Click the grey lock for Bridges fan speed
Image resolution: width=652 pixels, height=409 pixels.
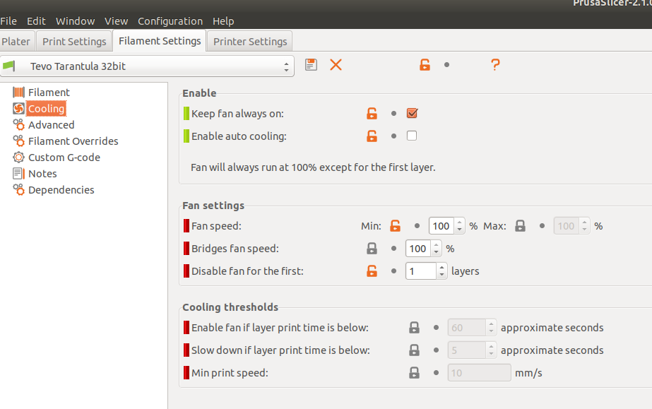(372, 249)
